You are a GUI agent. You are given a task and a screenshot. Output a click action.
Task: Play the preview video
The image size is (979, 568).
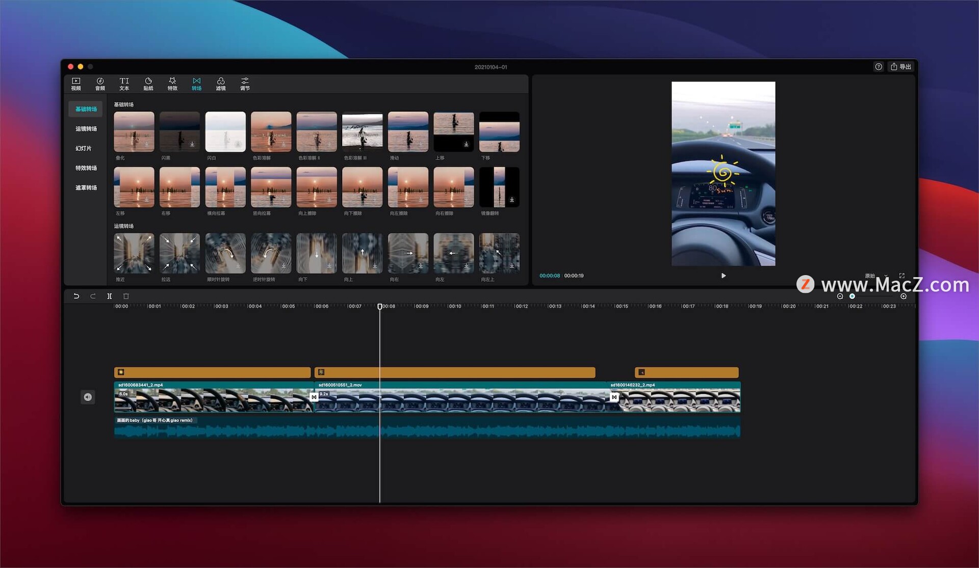click(723, 276)
